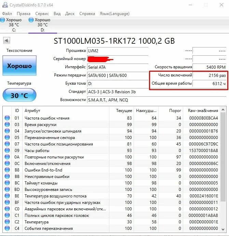229x236 pixels.
Task: Select the События переназначения row text
Action: click(x=49, y=228)
